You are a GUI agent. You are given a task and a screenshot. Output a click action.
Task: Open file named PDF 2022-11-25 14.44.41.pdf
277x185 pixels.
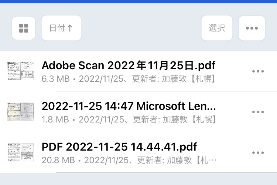(119, 147)
